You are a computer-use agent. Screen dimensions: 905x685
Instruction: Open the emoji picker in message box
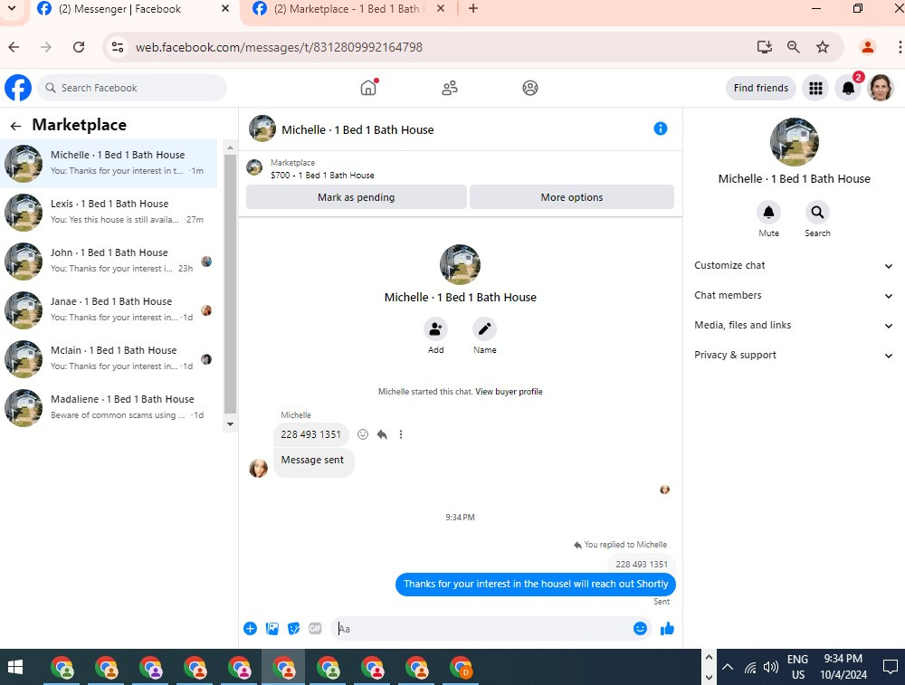point(640,629)
